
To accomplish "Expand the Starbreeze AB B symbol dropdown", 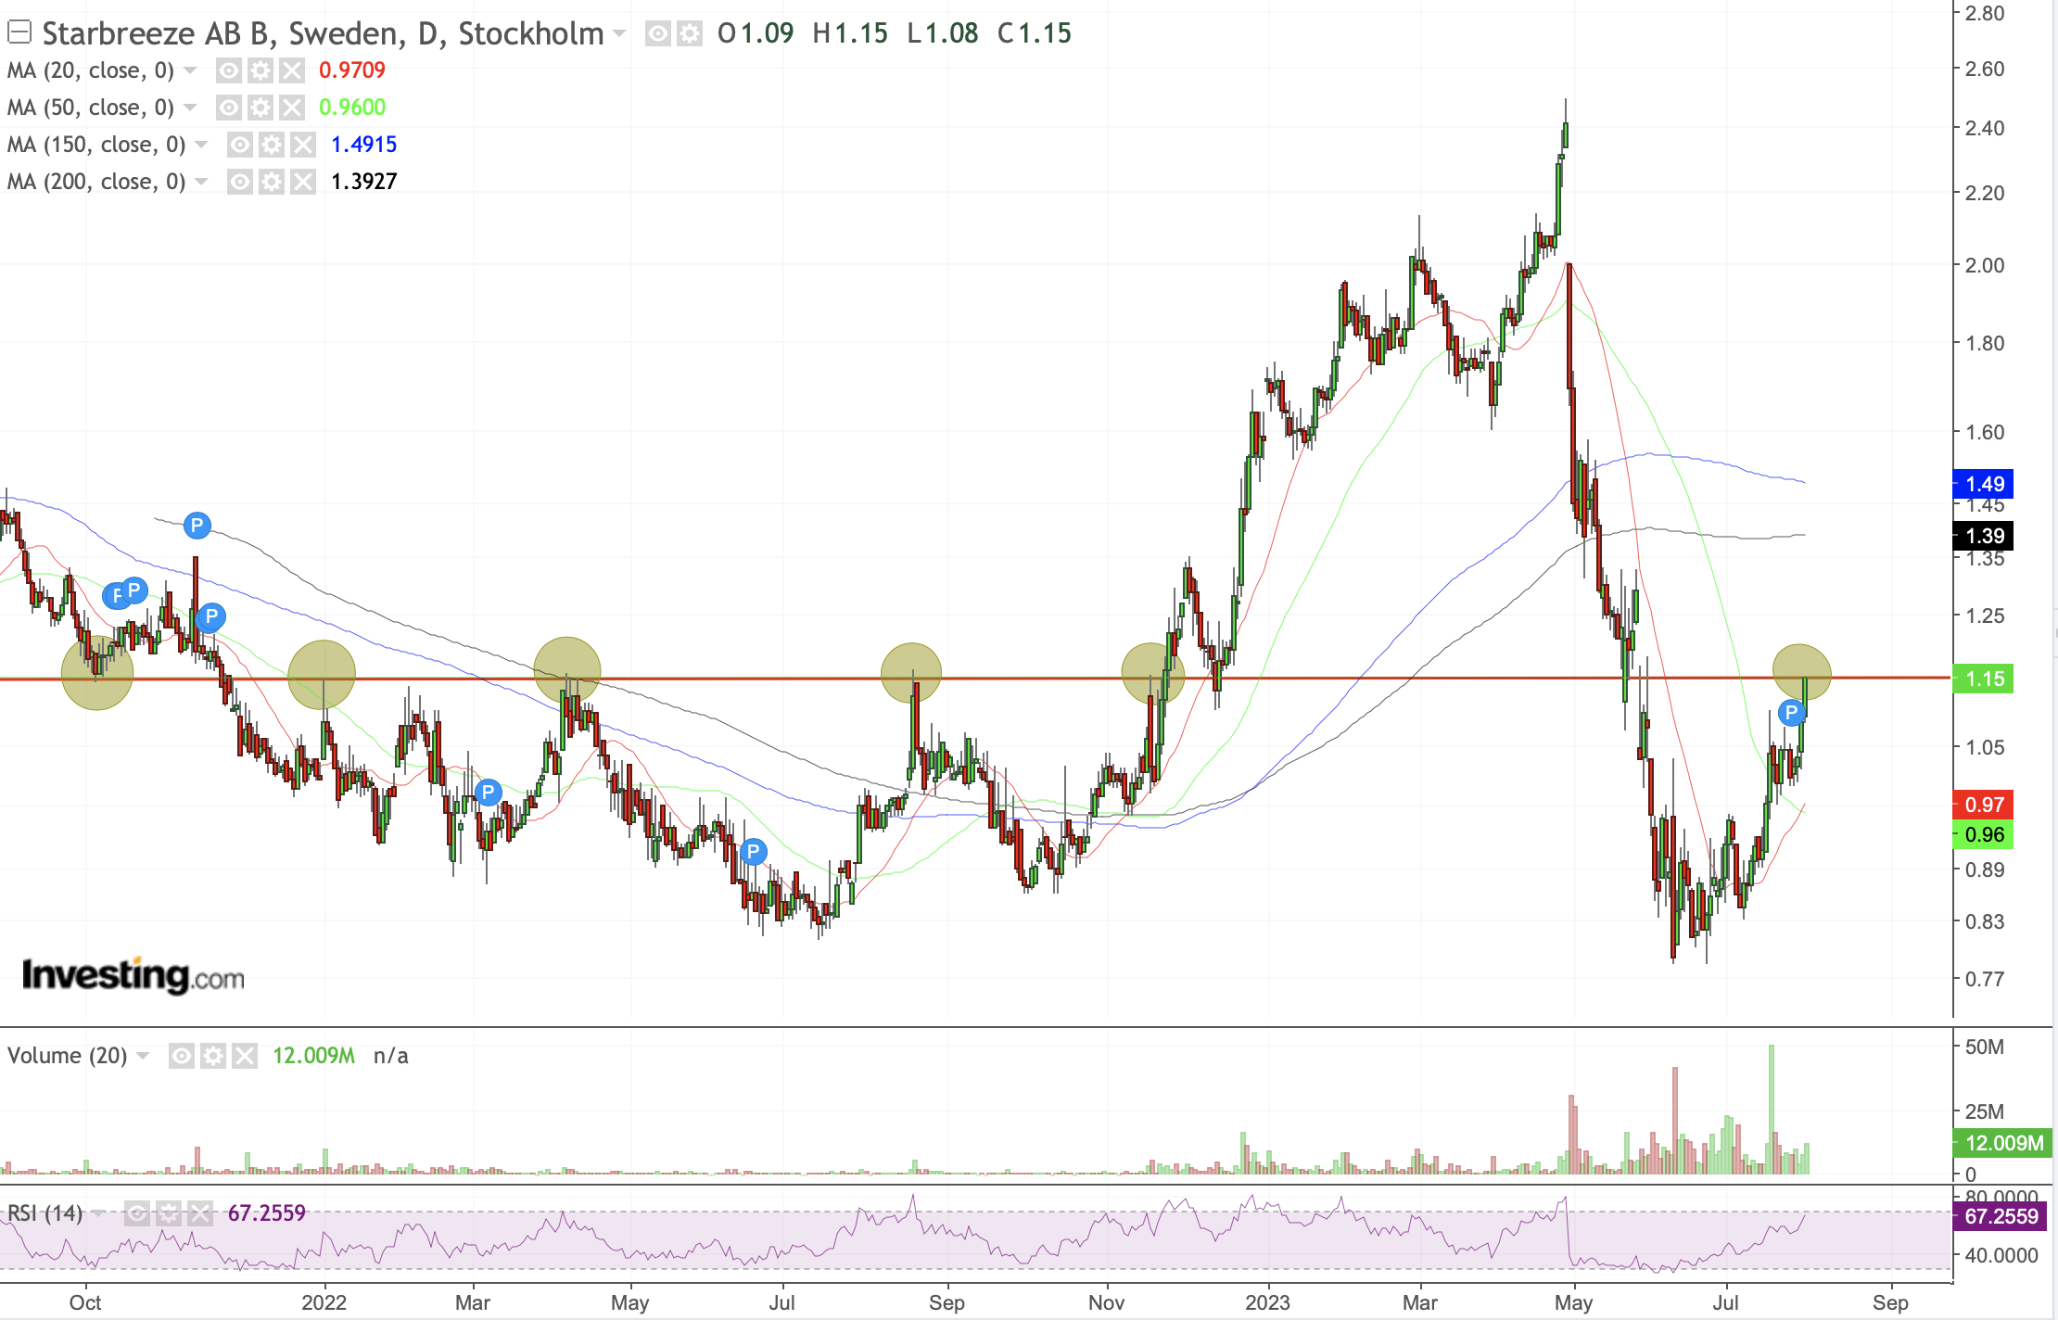I will coord(619,34).
